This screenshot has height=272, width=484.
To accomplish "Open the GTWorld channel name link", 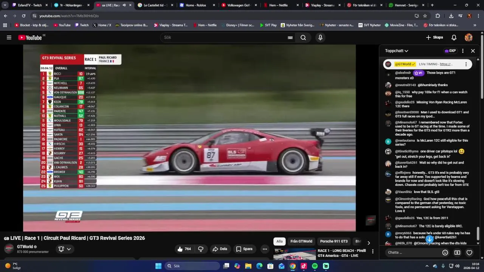I will (25, 247).
